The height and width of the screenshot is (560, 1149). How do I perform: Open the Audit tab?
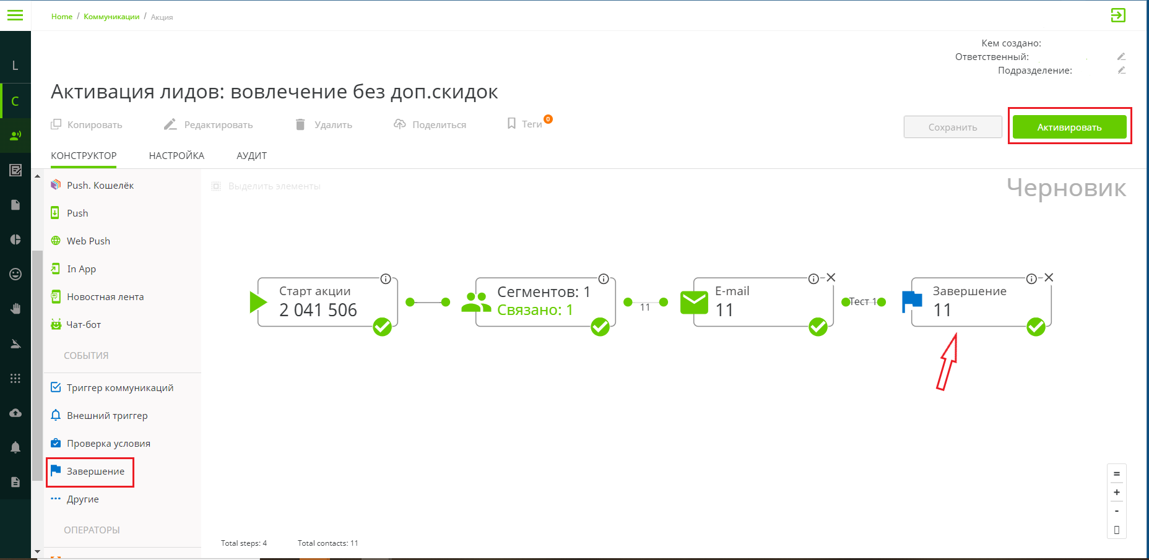point(251,156)
